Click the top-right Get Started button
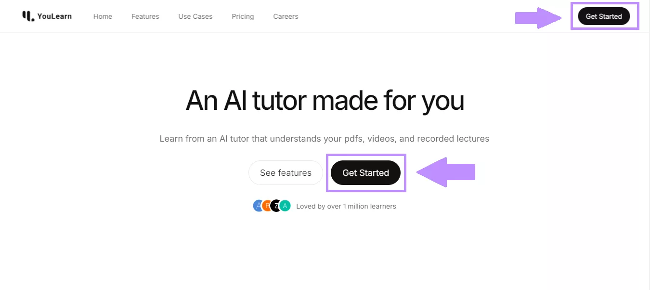The image size is (650, 290). (604, 16)
